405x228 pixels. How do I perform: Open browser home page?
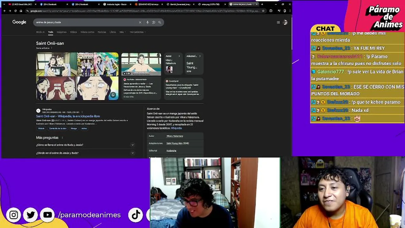pyautogui.click(x=21, y=11)
